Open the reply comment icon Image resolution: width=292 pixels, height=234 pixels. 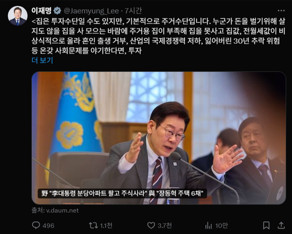click(36, 225)
